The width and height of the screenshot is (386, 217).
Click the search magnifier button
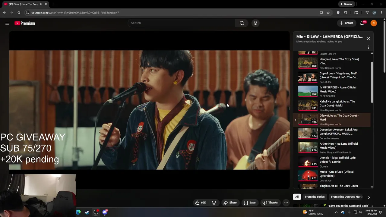242,23
